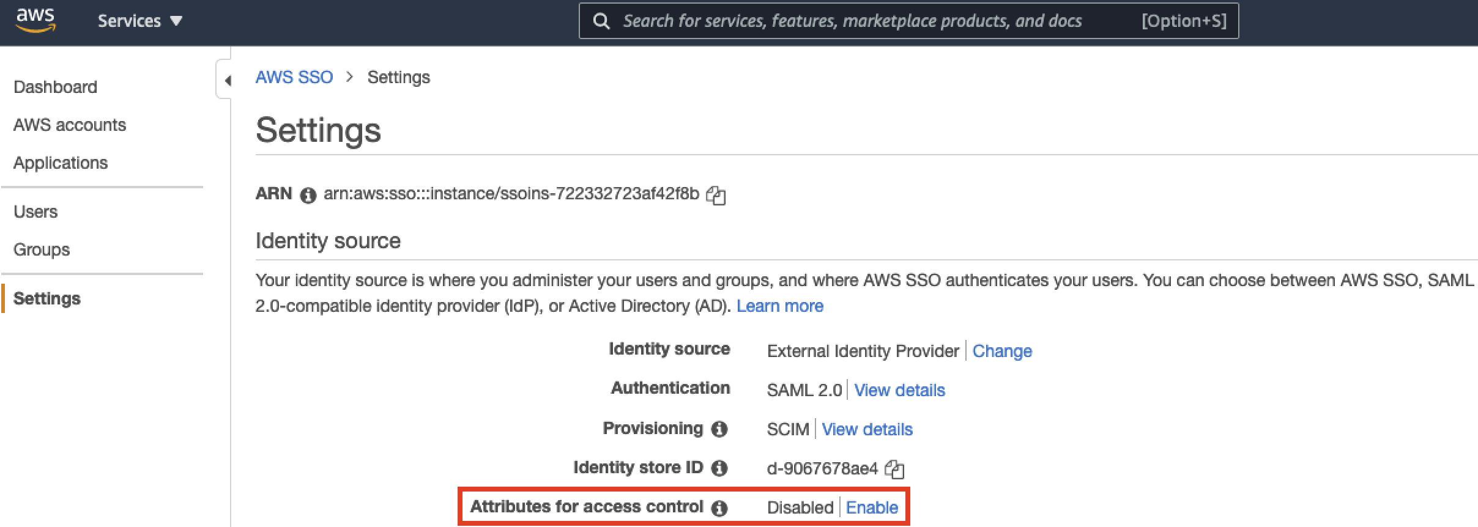Collapse the side navigation panel arrow
This screenshot has width=1478, height=527.
pyautogui.click(x=228, y=80)
